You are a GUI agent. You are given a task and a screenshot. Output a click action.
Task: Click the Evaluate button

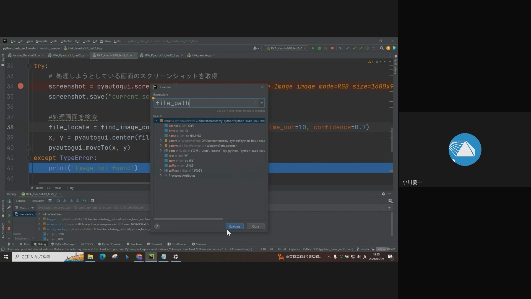click(235, 226)
